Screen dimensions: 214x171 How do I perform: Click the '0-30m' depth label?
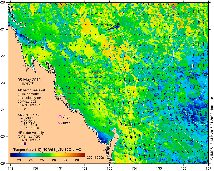click(x=28, y=118)
